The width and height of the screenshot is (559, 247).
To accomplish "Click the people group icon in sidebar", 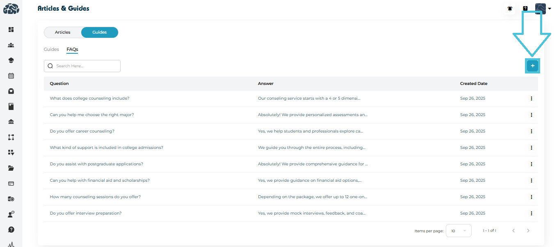I will pyautogui.click(x=11, y=45).
